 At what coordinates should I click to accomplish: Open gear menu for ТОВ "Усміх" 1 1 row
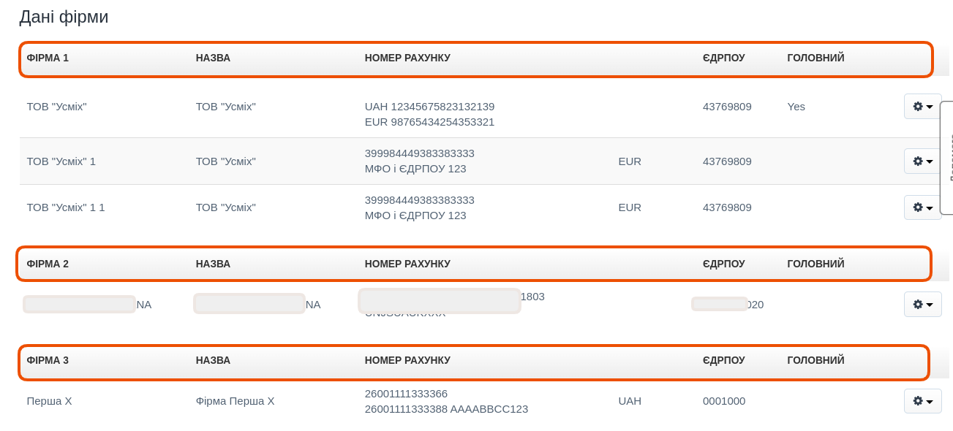click(922, 207)
